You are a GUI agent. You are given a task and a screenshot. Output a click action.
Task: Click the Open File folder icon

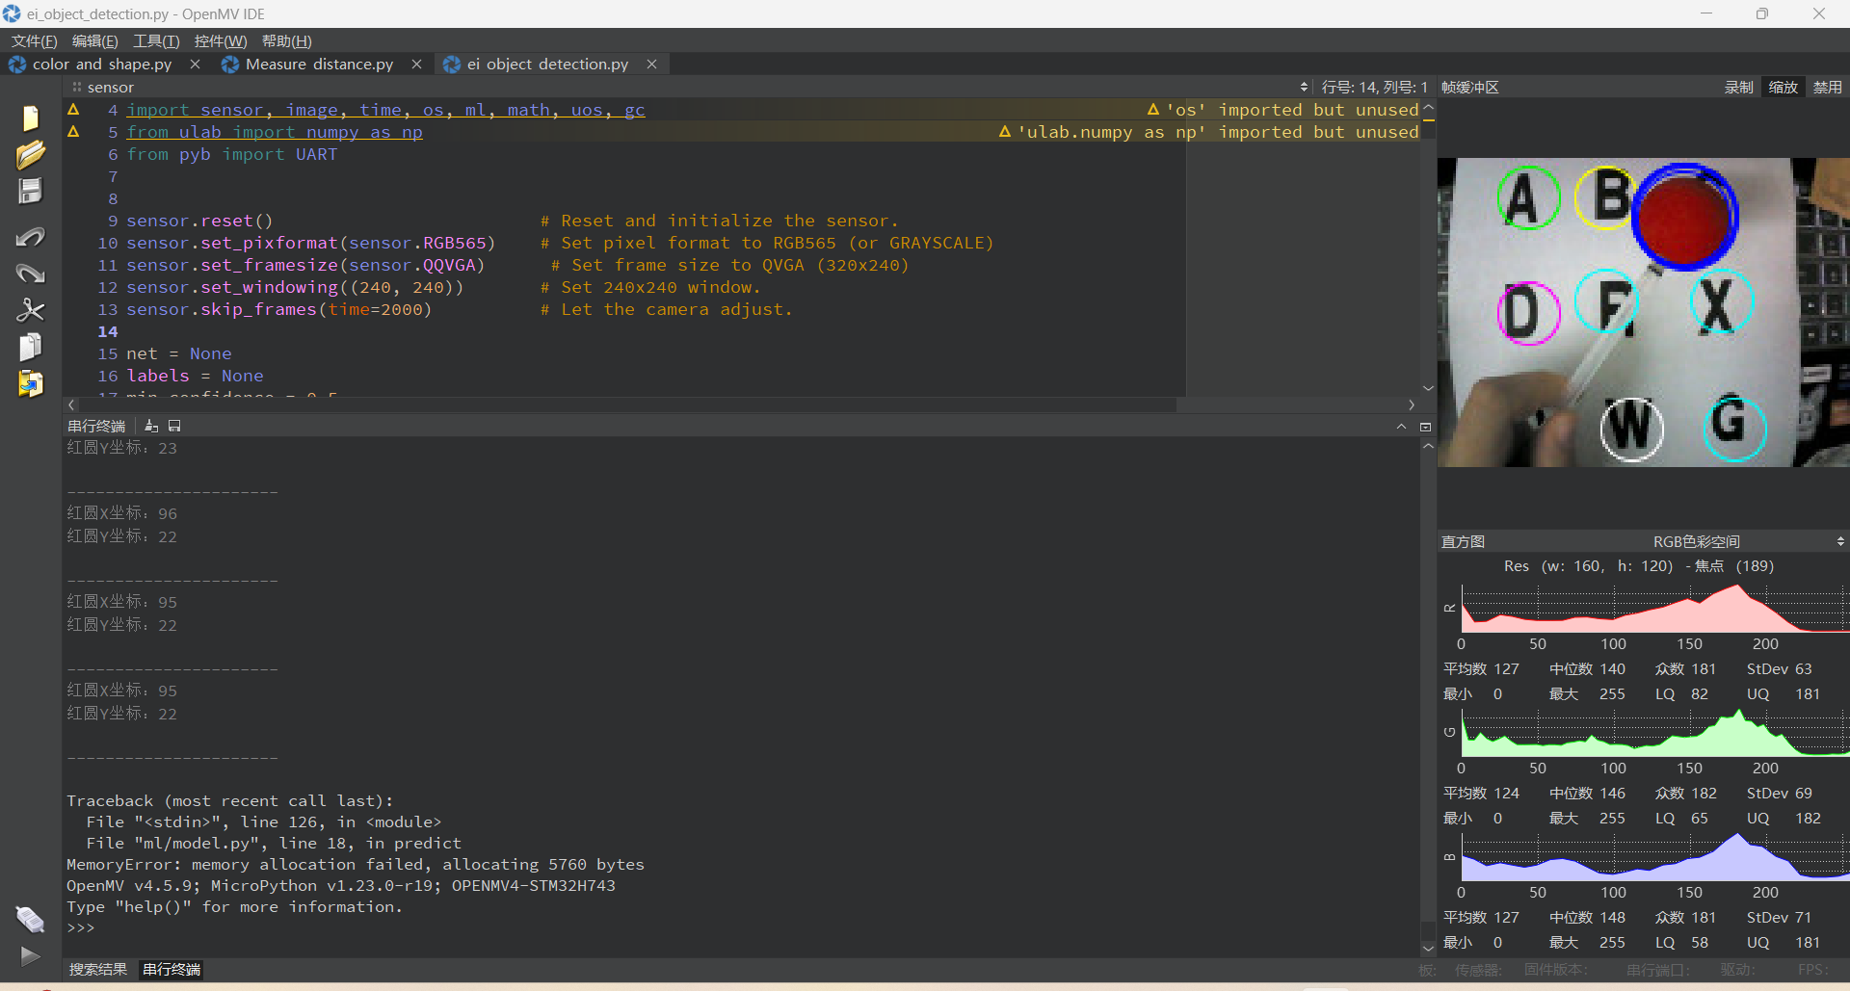31,154
